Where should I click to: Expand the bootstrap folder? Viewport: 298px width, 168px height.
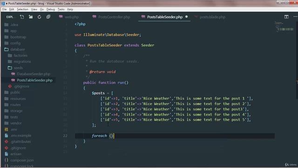coord(18,37)
